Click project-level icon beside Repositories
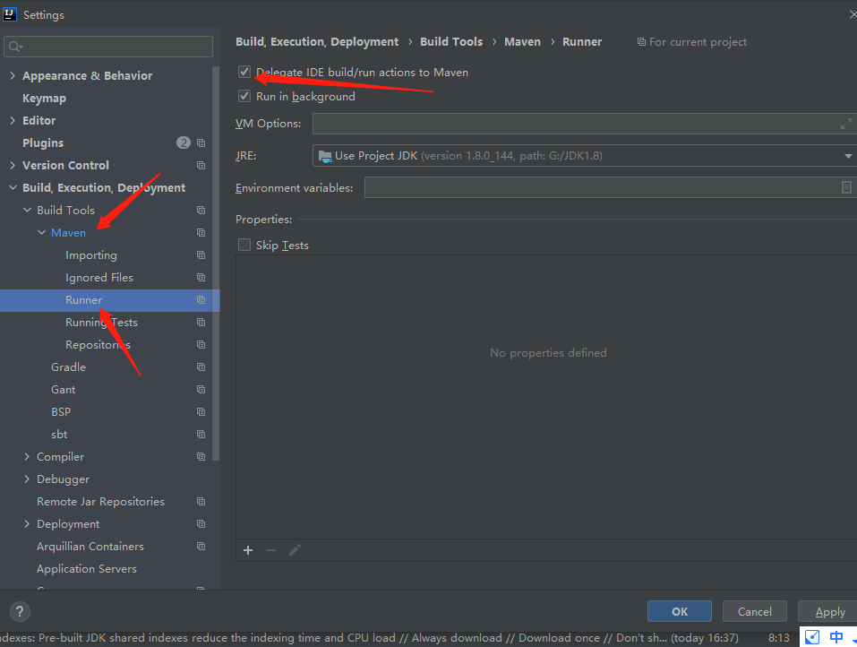857x647 pixels. 201,344
